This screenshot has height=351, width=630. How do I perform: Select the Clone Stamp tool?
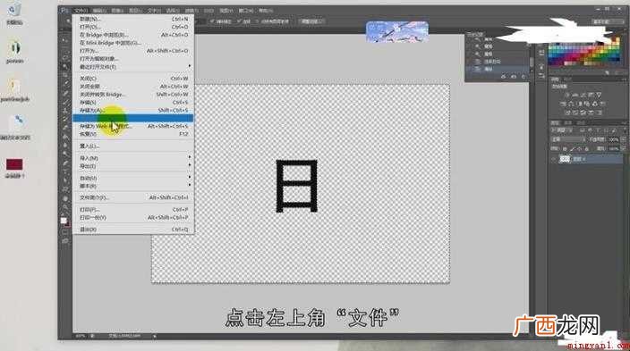(x=65, y=110)
